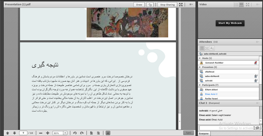Send chat message with the speech bubble icon

pos(257,128)
